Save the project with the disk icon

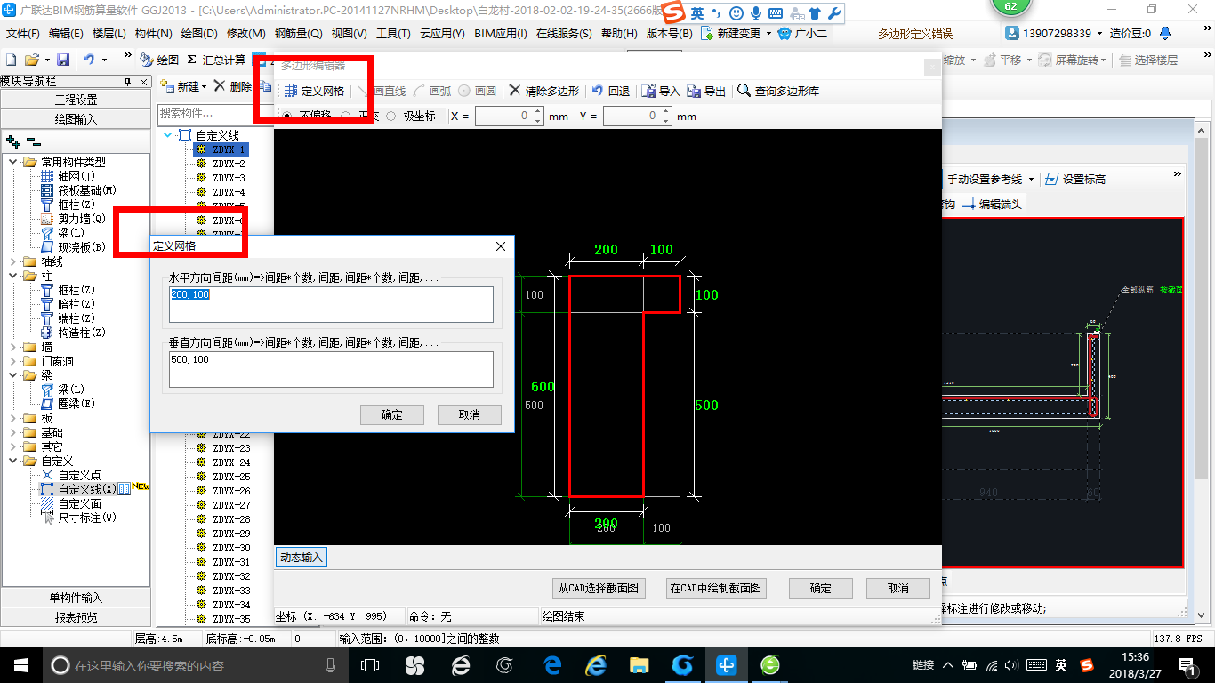click(63, 60)
